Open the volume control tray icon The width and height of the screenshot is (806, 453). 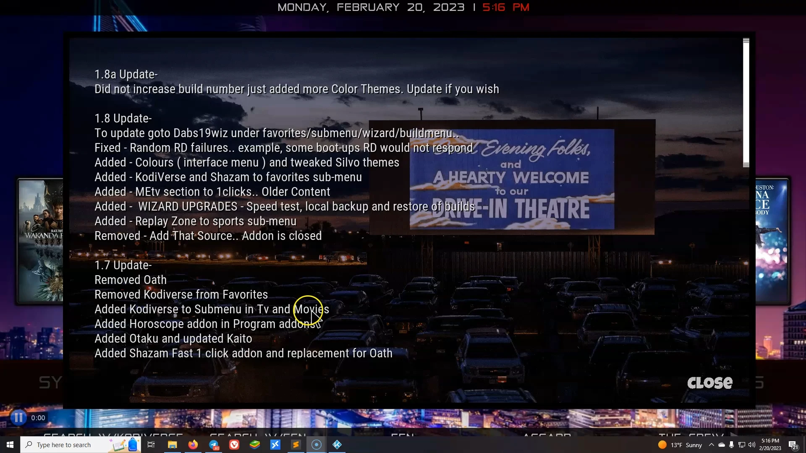[752, 445]
